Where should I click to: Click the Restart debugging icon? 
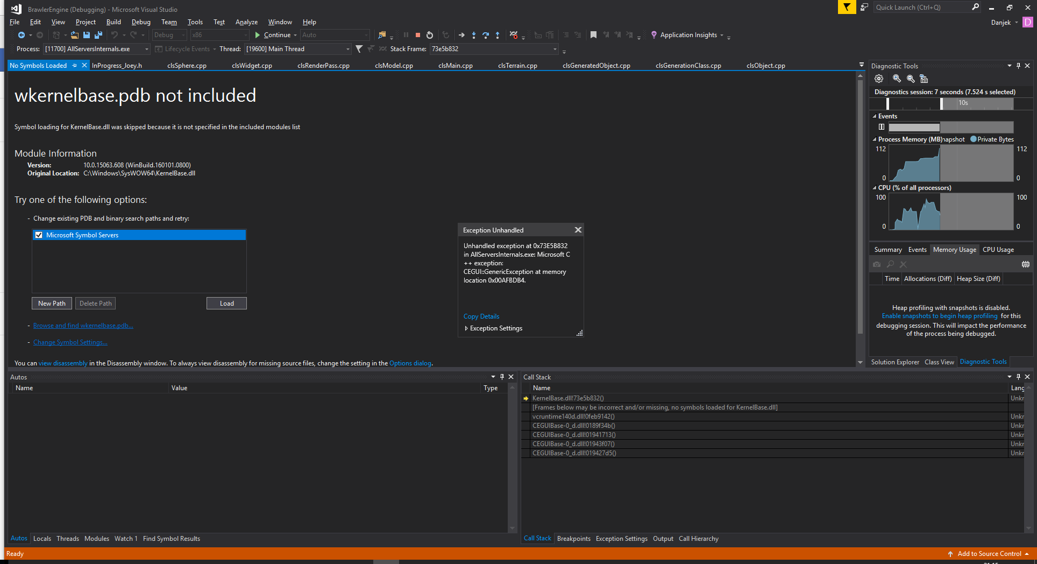(430, 35)
